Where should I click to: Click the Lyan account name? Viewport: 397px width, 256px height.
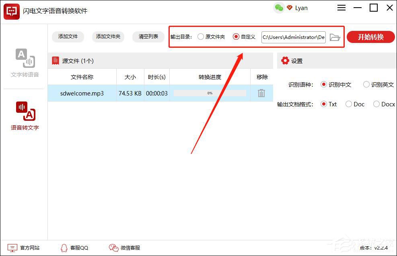click(x=301, y=7)
